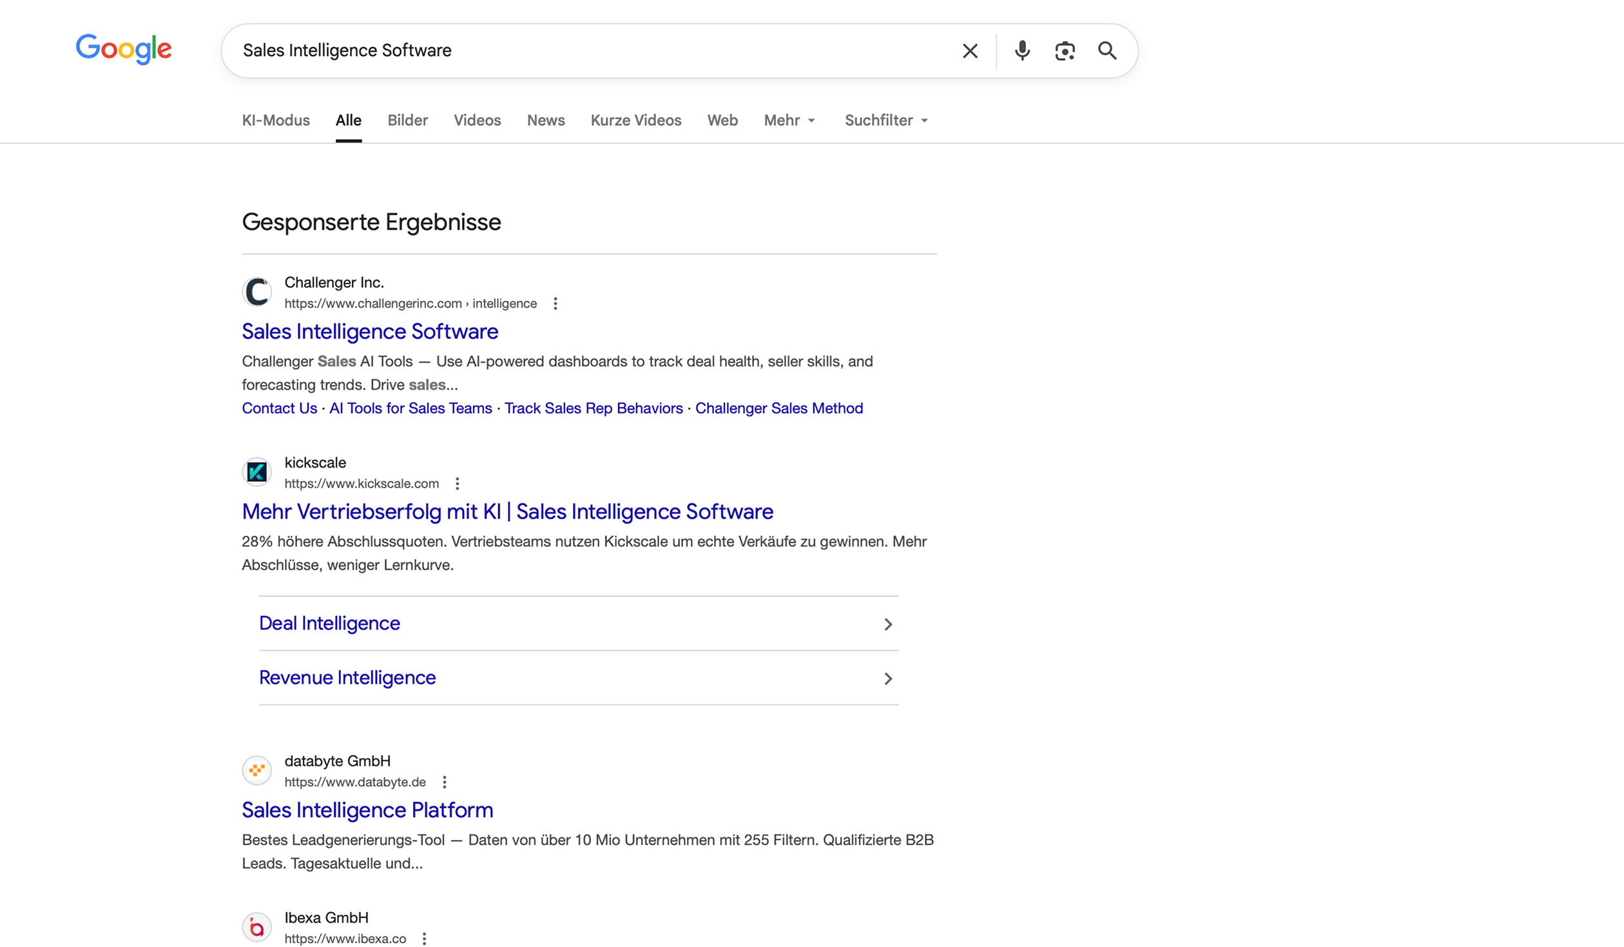
Task: Open the Contact Us sitelink
Action: tap(280, 408)
